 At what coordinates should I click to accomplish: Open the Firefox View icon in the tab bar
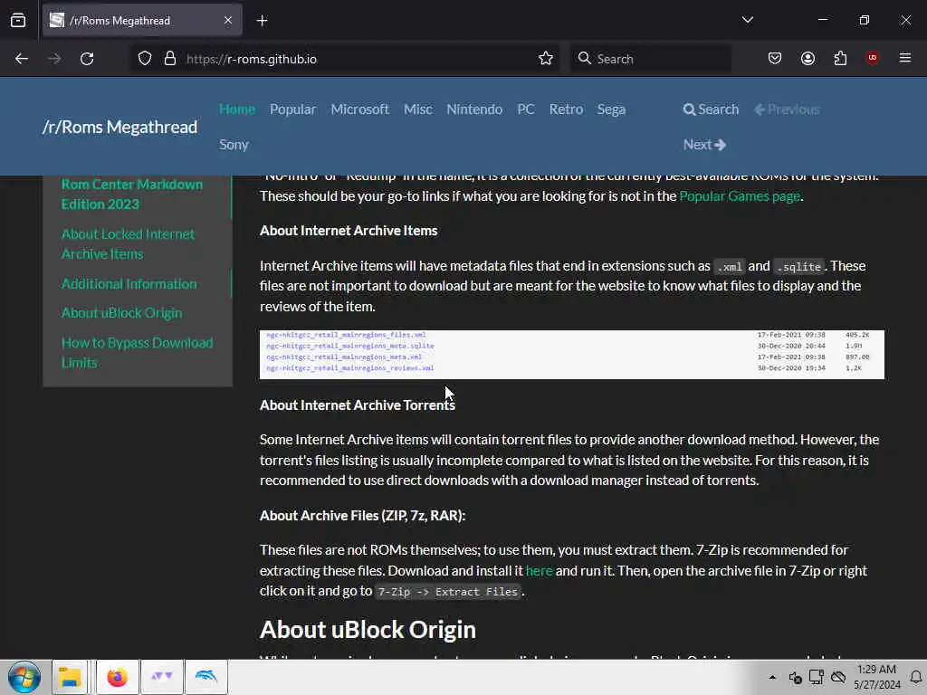[18, 21]
